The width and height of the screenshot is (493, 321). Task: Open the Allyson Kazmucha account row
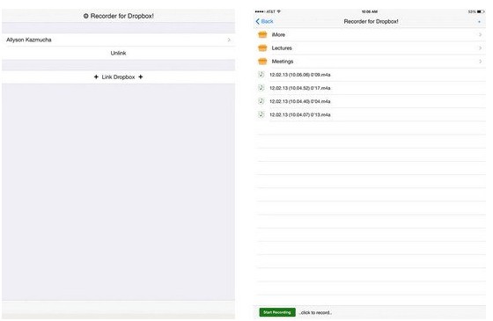click(118, 40)
